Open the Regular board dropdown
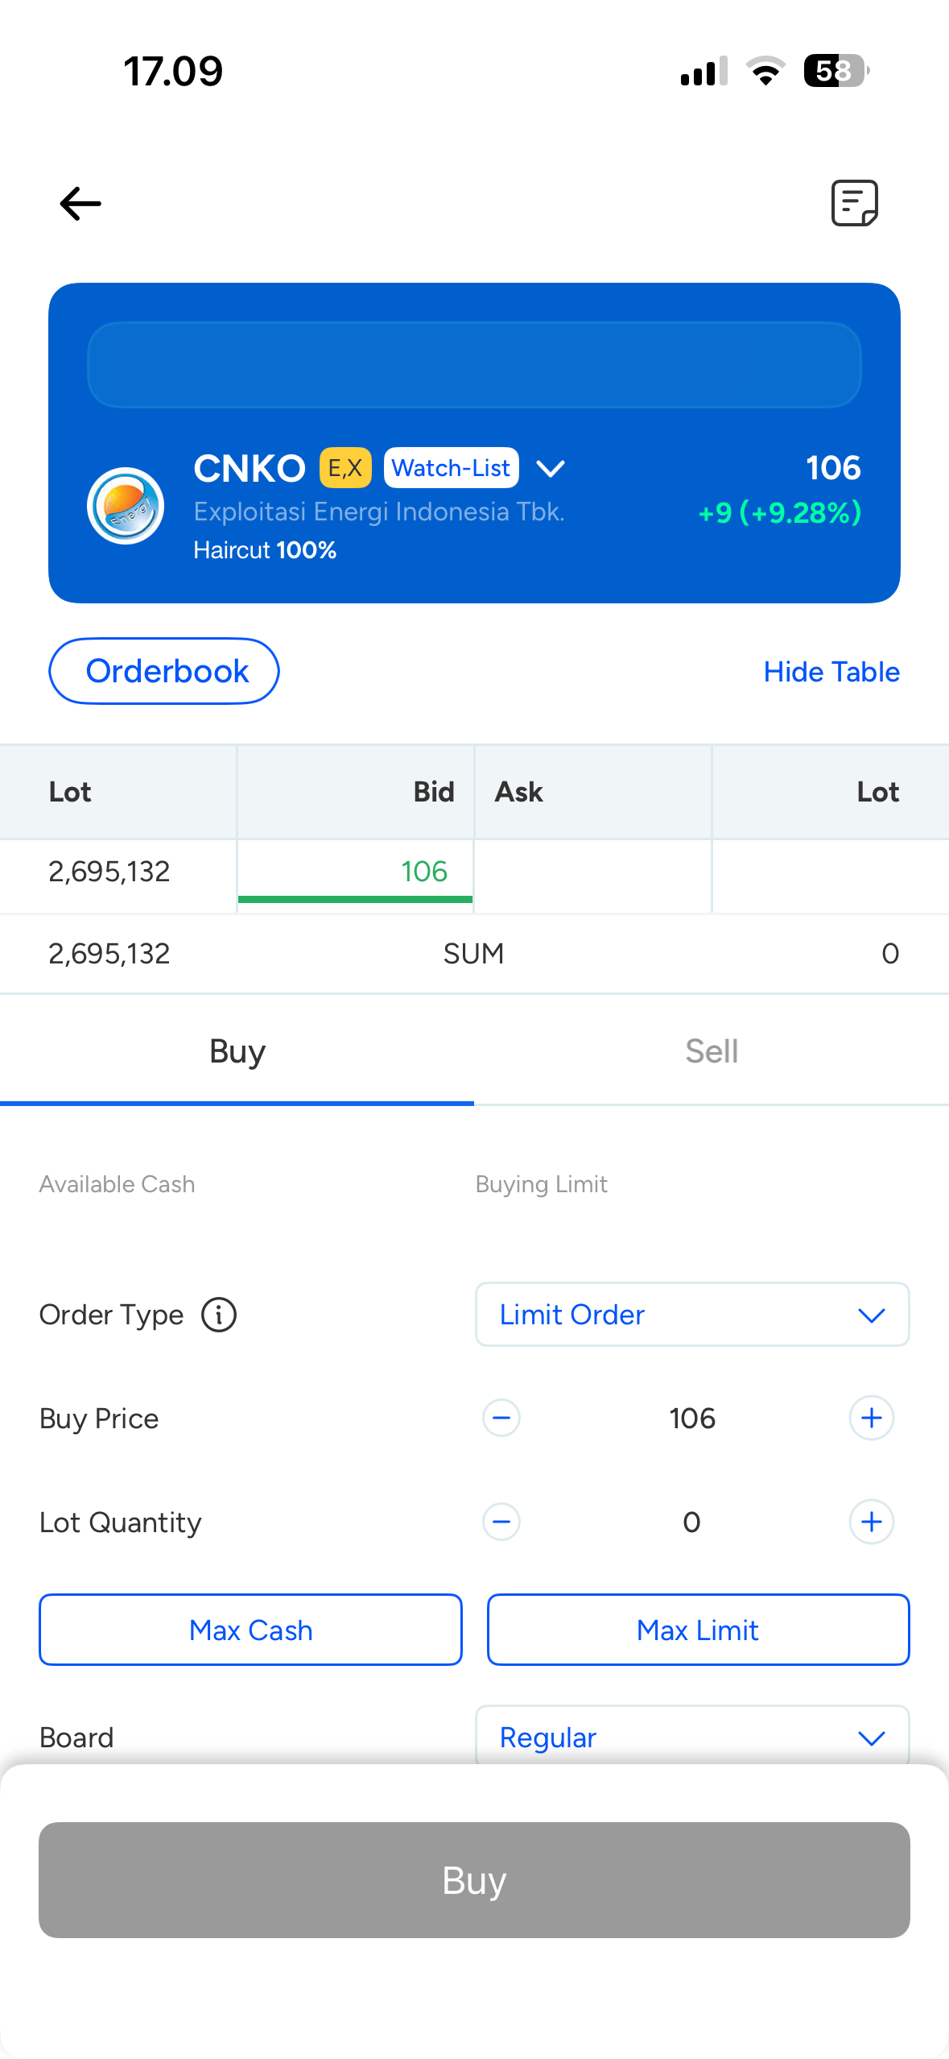This screenshot has width=949, height=2059. click(692, 1738)
